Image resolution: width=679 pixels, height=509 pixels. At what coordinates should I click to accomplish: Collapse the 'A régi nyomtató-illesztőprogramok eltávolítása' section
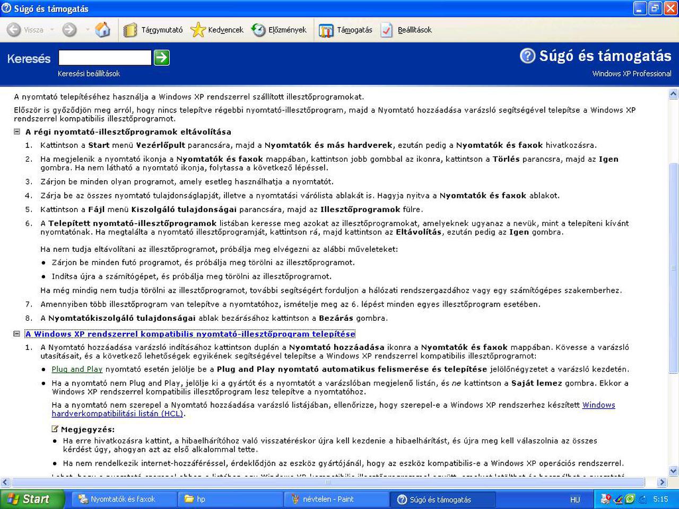tap(17, 132)
